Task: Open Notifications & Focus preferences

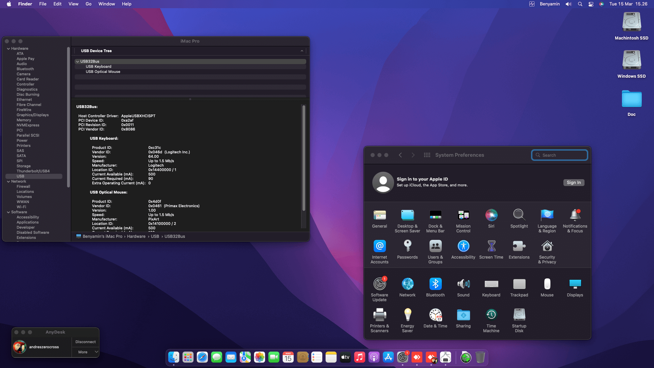Action: pyautogui.click(x=575, y=221)
